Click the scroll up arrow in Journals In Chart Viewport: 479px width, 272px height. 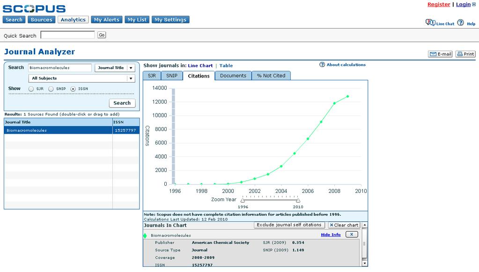(364, 225)
